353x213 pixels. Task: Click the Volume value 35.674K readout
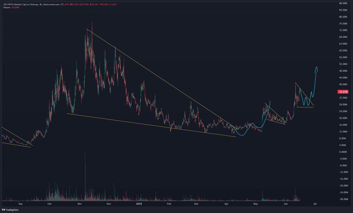coord(15,8)
